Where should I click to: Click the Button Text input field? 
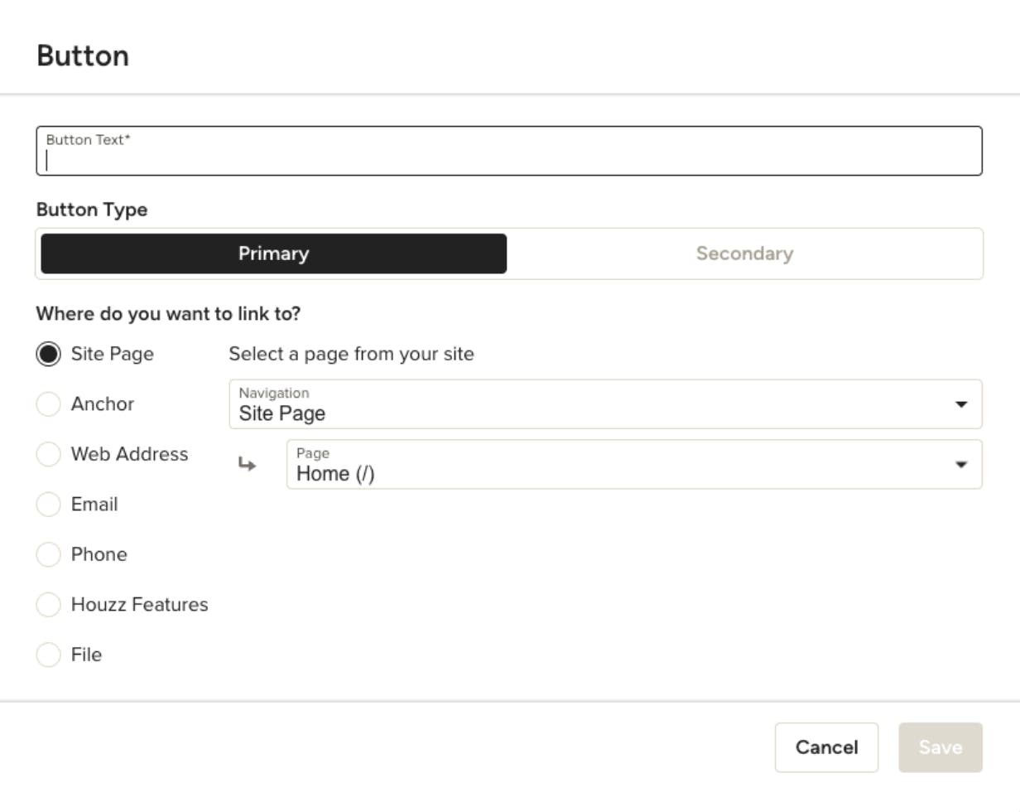(x=509, y=151)
